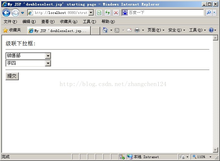
Task: Click the Internet Explorer title bar icon
Action: pyautogui.click(x=5, y=4)
